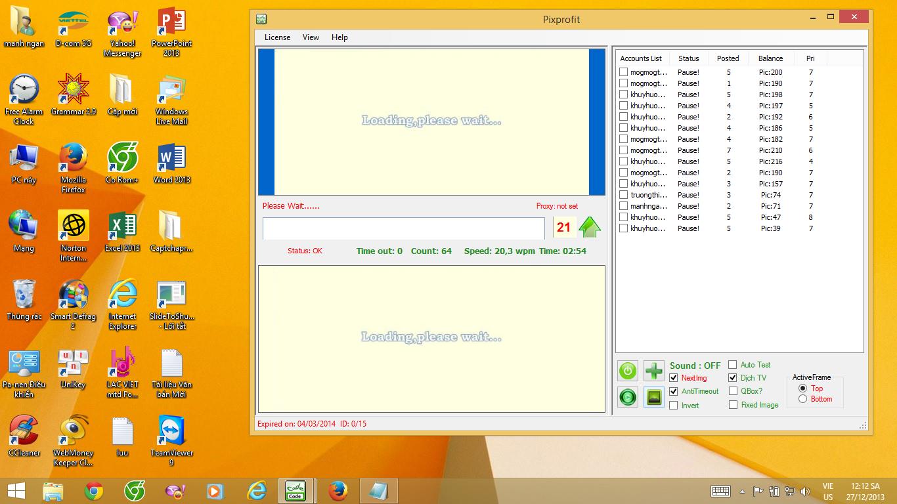Select the Bottom ActiveFrame radio button
This screenshot has width=897, height=504.
coord(802,399)
